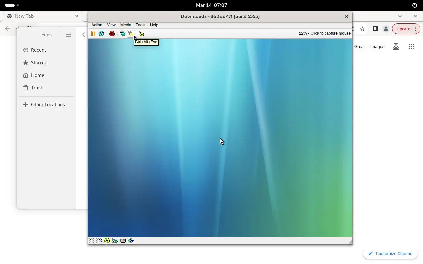The width and height of the screenshot is (423, 264).
Task: Open the Chrome tab search dropdown chevron
Action: (400, 16)
